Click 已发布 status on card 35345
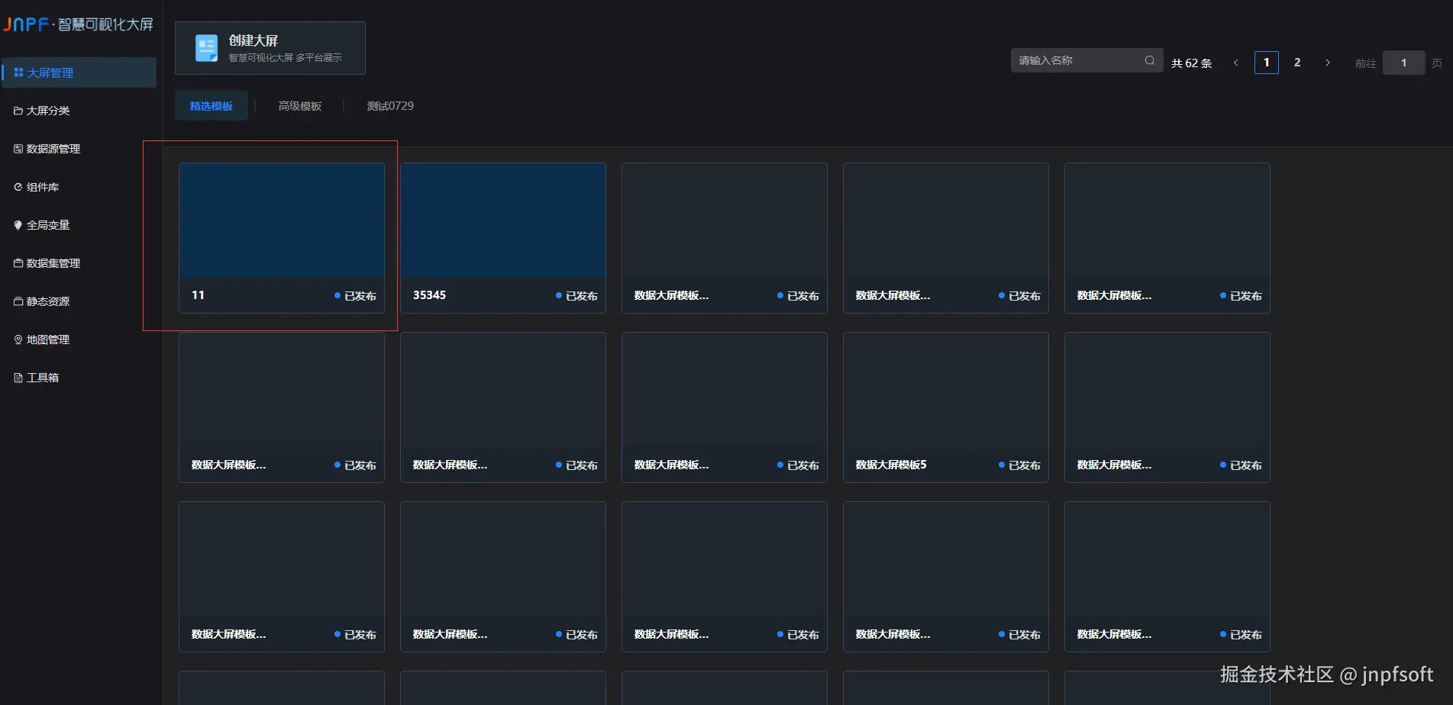1453x705 pixels. 576,296
